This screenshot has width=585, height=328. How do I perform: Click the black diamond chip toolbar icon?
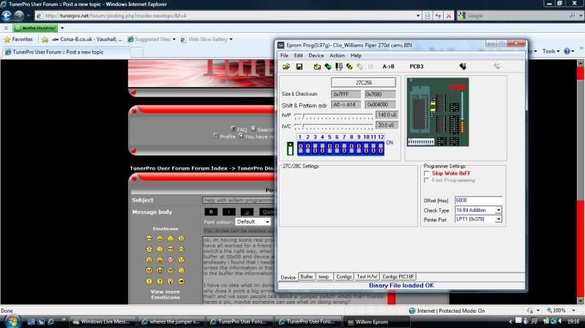pyautogui.click(x=463, y=66)
